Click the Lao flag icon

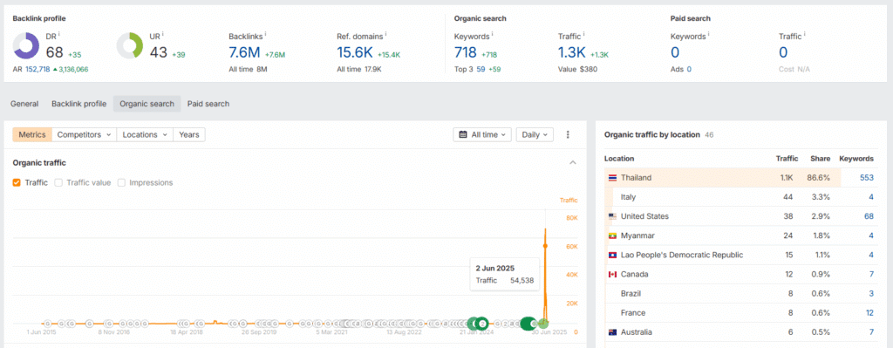(612, 256)
